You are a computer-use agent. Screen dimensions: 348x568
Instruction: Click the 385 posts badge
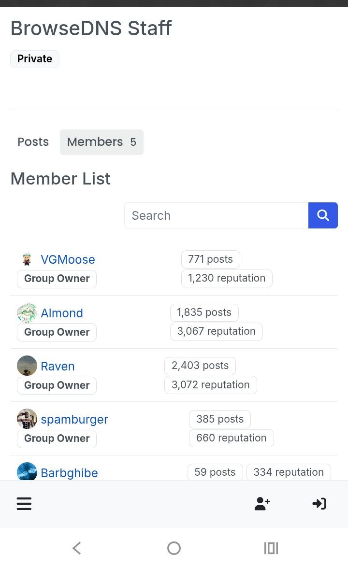(219, 419)
